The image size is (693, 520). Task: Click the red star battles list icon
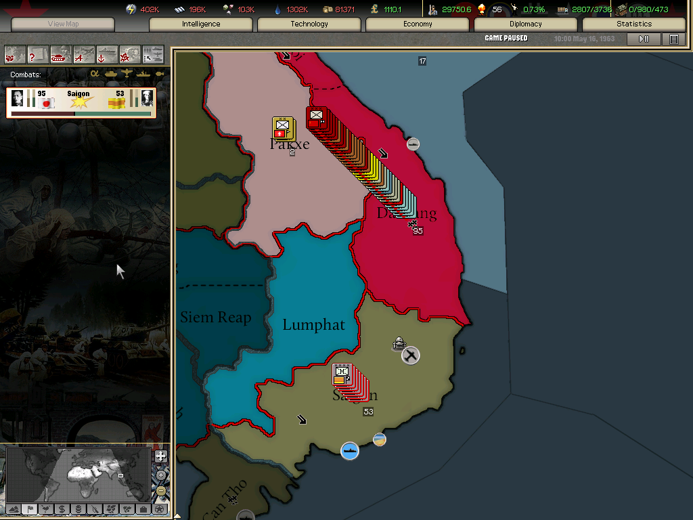coord(130,54)
